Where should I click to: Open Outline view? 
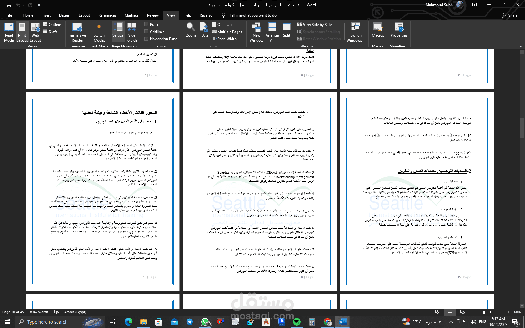point(52,24)
